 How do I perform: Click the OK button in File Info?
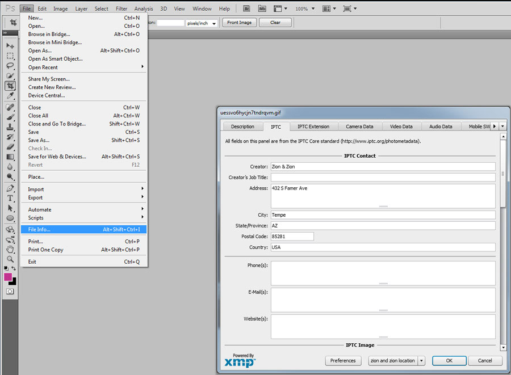(x=450, y=361)
